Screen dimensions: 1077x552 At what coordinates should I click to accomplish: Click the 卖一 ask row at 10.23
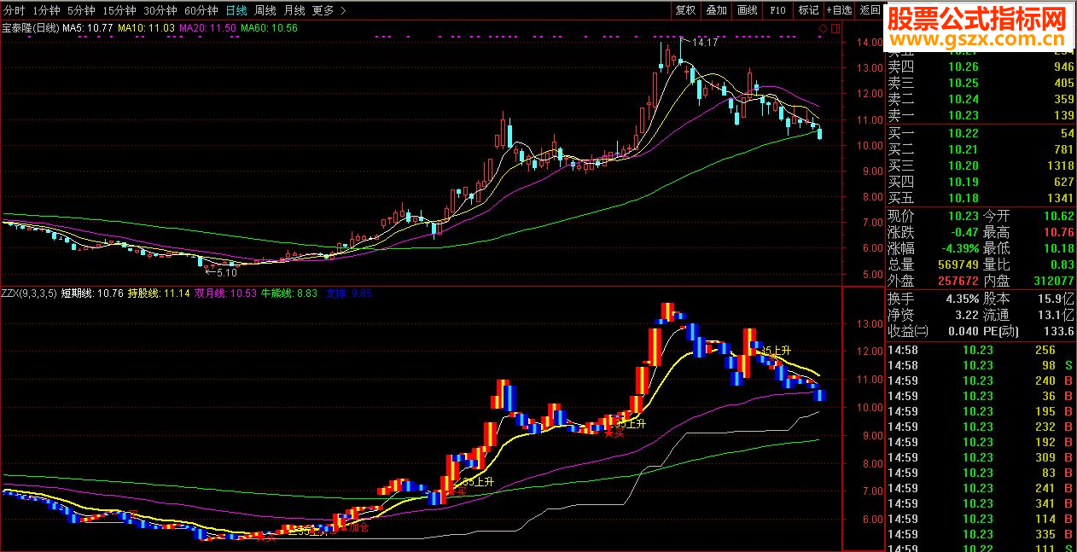pyautogui.click(x=980, y=115)
